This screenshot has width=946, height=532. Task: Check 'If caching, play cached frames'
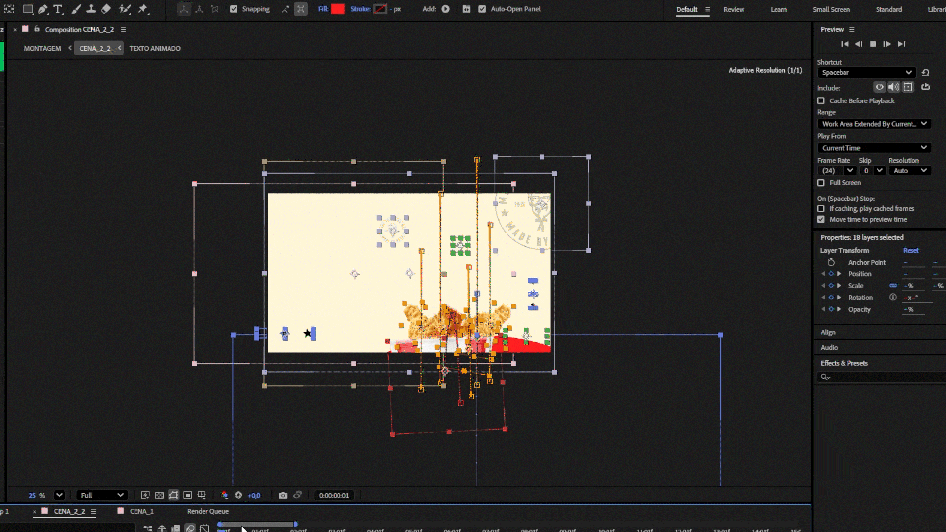(821, 209)
